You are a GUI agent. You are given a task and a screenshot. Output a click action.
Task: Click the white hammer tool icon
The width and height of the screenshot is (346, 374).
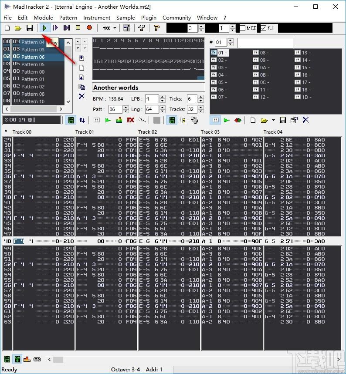(141, 28)
